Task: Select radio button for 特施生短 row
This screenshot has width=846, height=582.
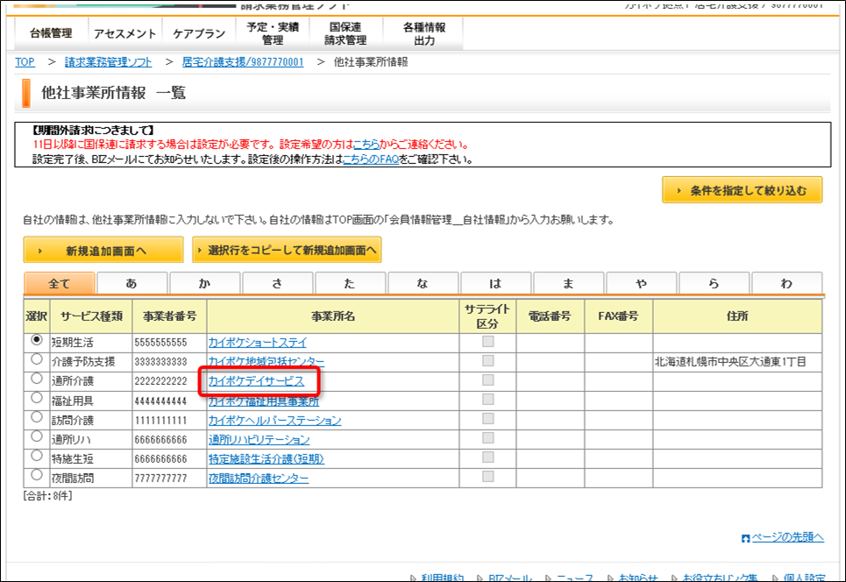Action: [x=36, y=456]
